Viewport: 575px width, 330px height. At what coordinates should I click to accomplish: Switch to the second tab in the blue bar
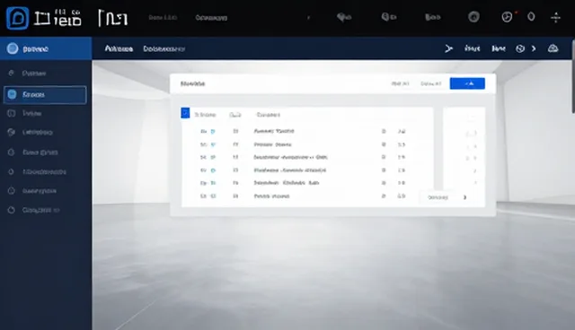click(164, 48)
